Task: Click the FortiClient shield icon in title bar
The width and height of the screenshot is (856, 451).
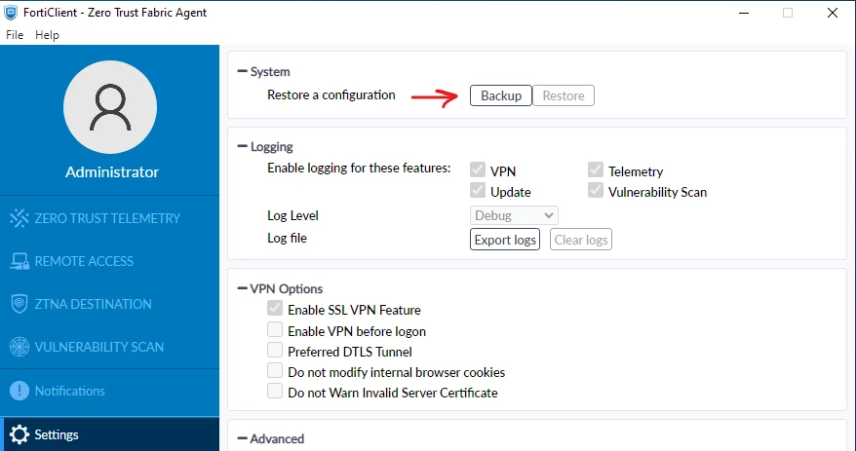Action: (11, 12)
